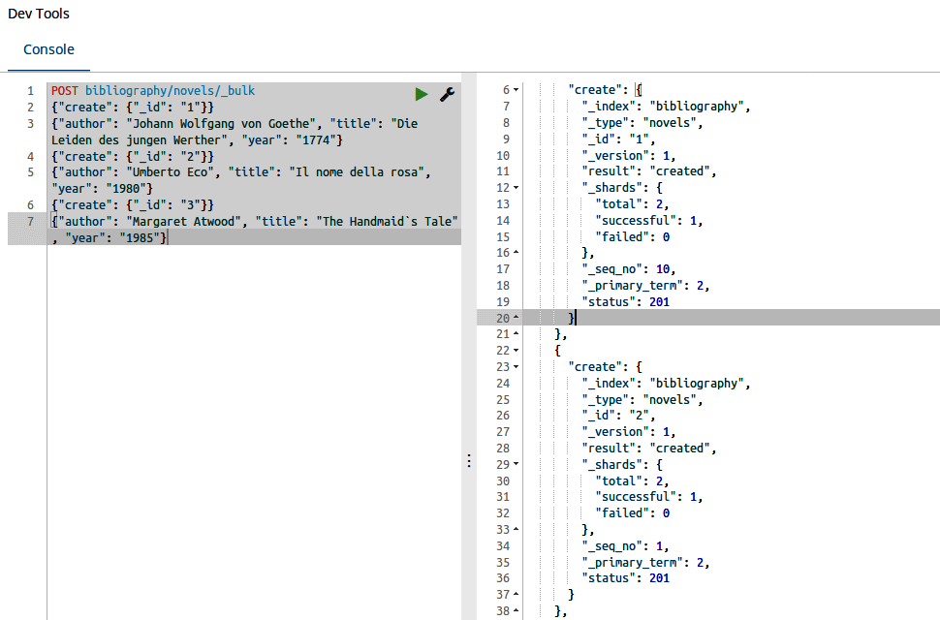The width and height of the screenshot is (940, 620).
Task: Expand the folded code at line 20
Action: 515,317
